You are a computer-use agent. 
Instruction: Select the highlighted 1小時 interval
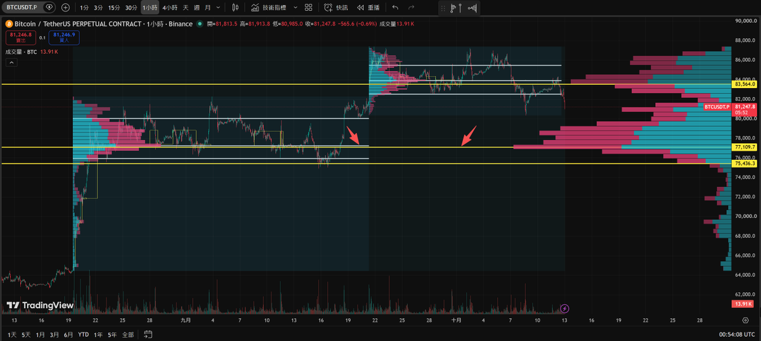(x=150, y=8)
